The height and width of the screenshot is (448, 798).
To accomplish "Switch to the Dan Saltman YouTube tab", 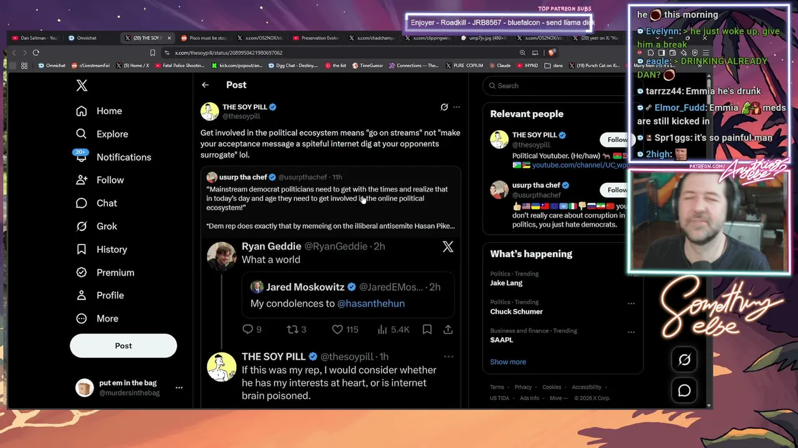I will (x=35, y=38).
